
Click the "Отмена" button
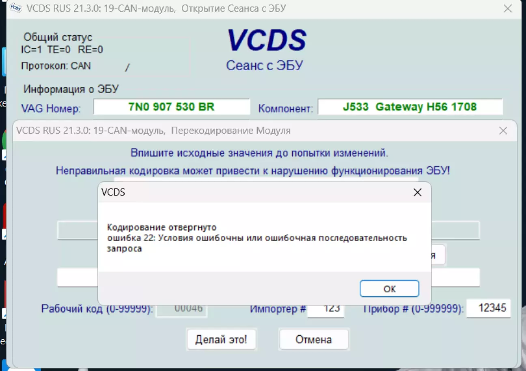(313, 339)
